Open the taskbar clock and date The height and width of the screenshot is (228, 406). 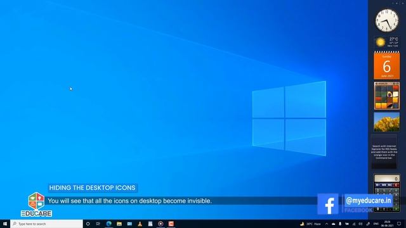point(388,224)
